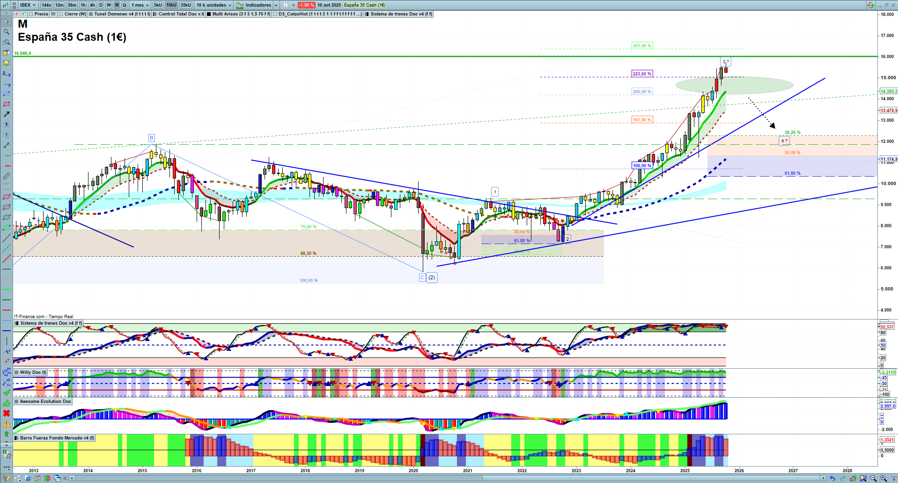This screenshot has width=898, height=483.
Task: Open the chart info icon
Action: [286, 5]
